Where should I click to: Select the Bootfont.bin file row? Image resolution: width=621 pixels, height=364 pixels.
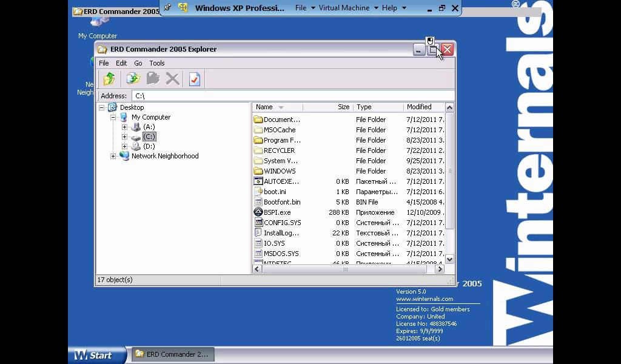pyautogui.click(x=349, y=202)
